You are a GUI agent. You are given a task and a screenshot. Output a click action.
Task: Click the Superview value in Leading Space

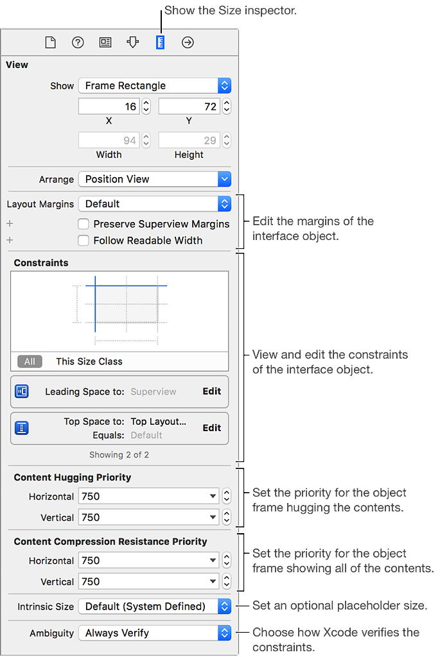[154, 391]
